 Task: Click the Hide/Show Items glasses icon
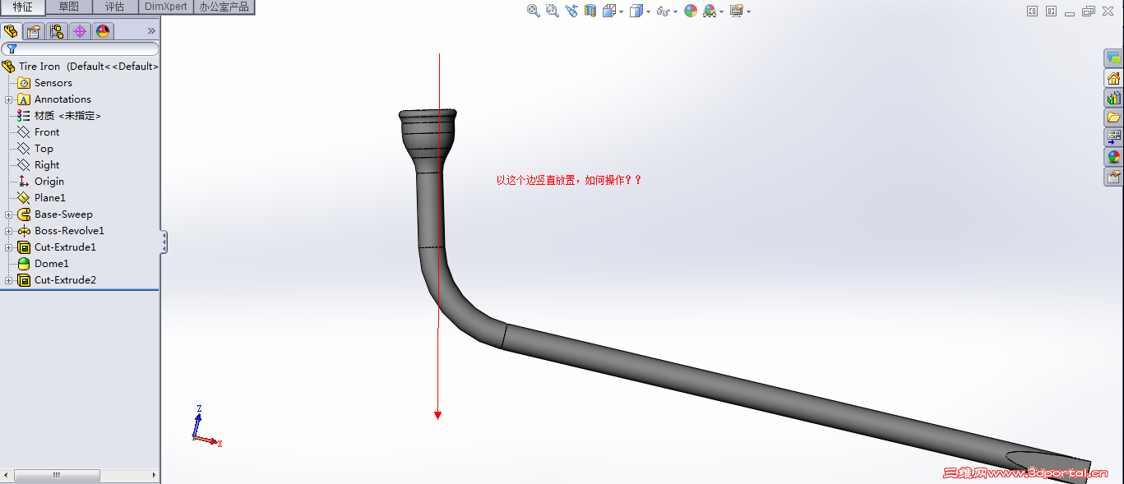click(x=664, y=11)
